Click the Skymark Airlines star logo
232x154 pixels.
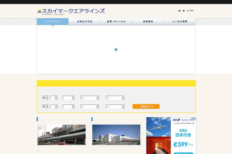39,11
